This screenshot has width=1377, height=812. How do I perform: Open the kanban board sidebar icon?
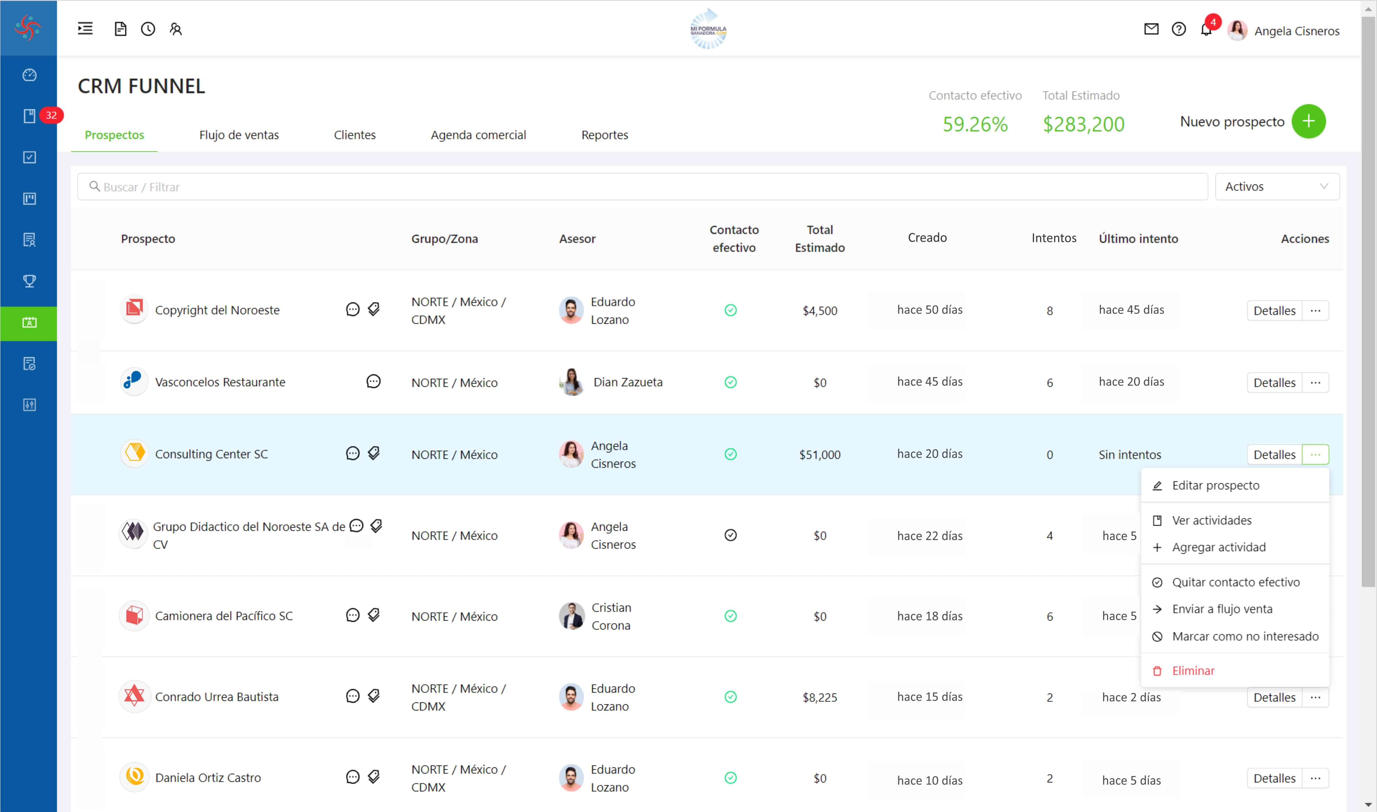[x=30, y=199]
